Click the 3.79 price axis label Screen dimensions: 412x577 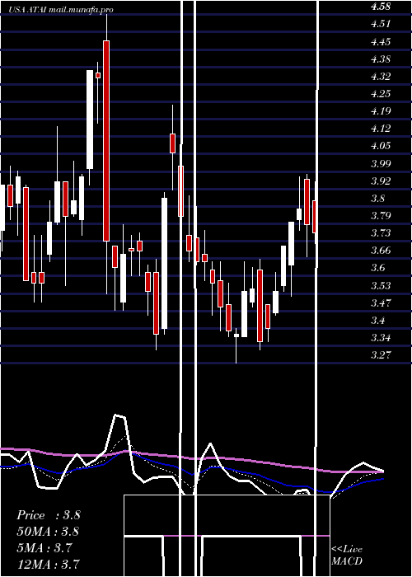(381, 215)
